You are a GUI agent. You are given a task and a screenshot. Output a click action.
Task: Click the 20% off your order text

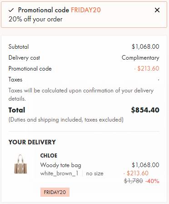coord(35,19)
